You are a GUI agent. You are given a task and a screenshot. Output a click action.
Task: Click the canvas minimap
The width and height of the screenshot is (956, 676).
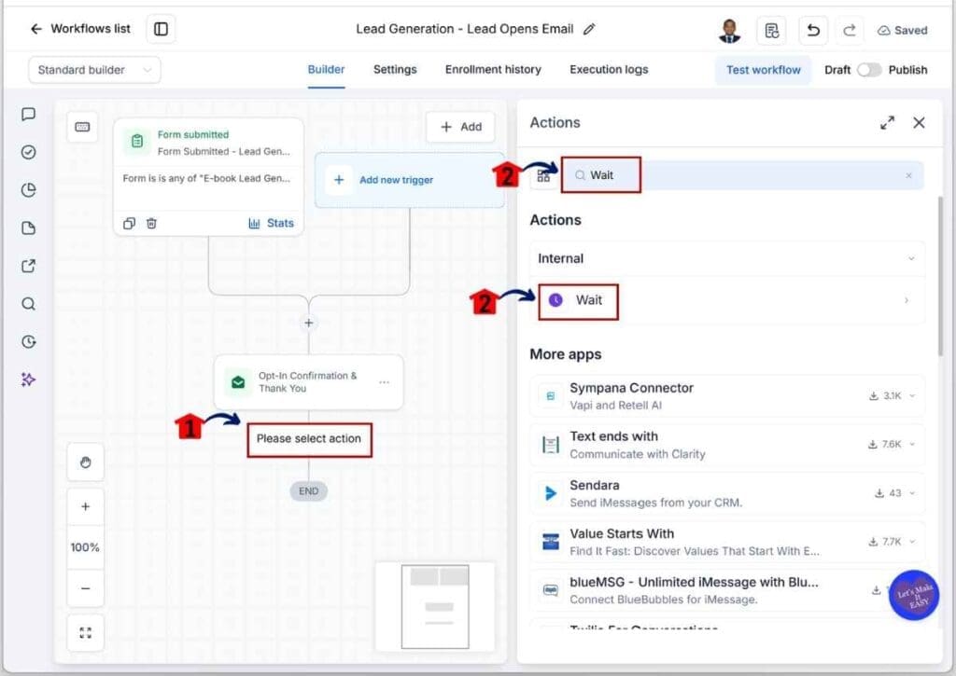pyautogui.click(x=435, y=607)
